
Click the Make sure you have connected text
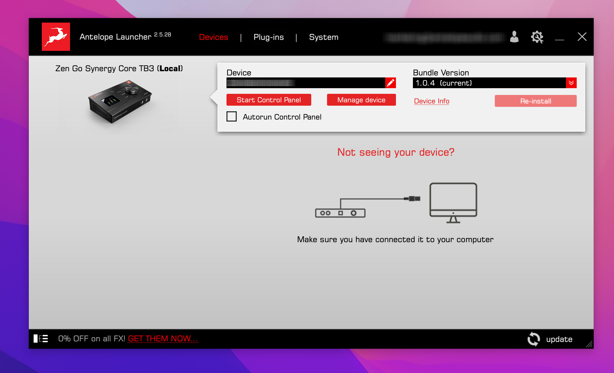pyautogui.click(x=395, y=239)
